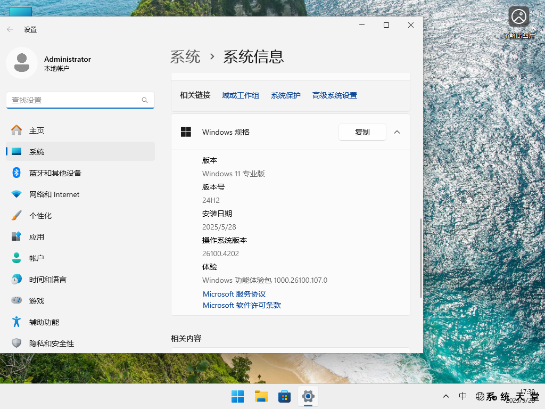Open the 域或工作组 link
545x409 pixels.
click(x=241, y=95)
